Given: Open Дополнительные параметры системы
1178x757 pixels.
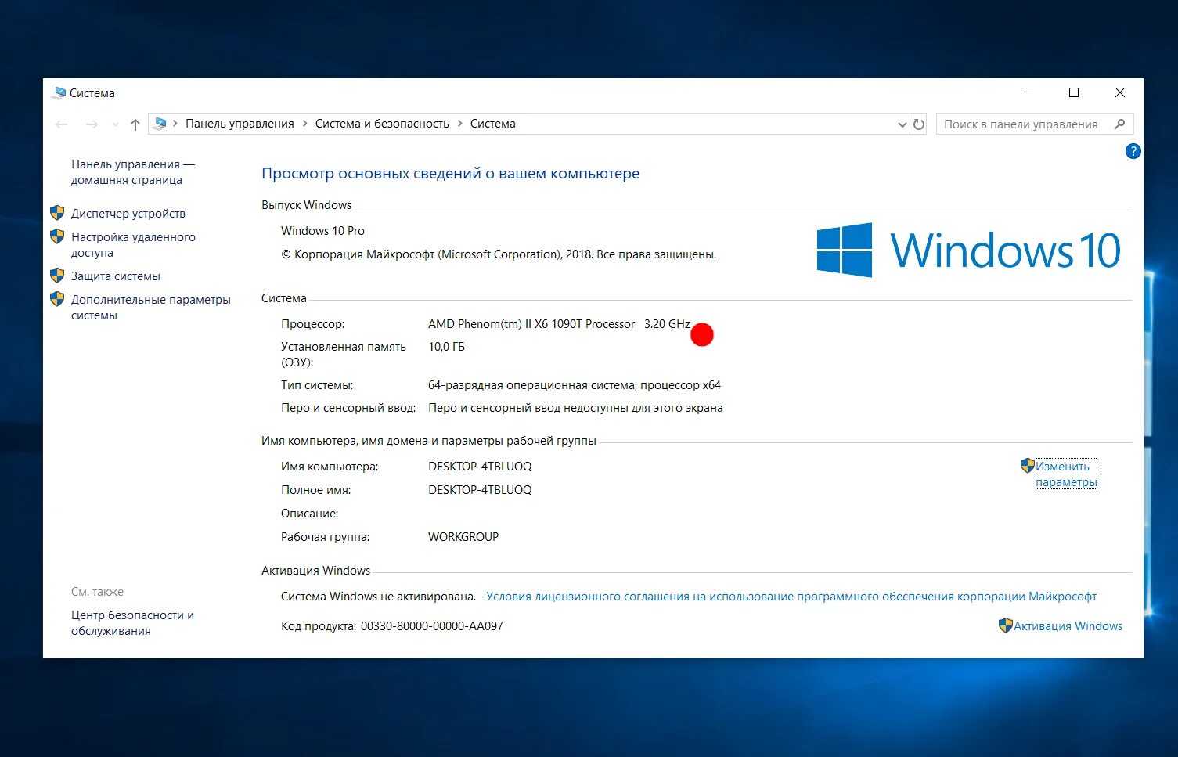Looking at the screenshot, I should [151, 307].
